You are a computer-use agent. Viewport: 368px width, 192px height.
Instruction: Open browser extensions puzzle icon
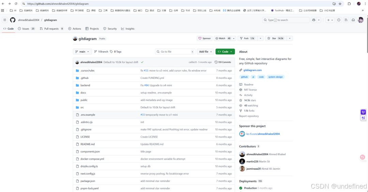coord(349,4)
